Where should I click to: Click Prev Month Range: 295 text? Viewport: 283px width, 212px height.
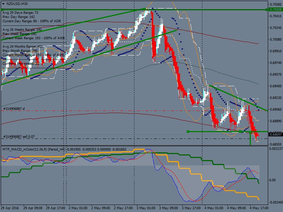tap(20, 51)
